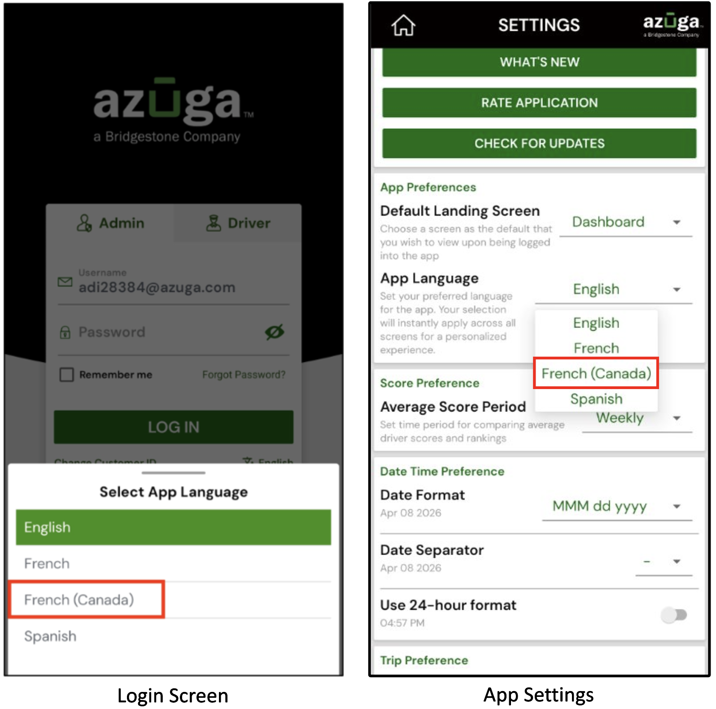716x709 pixels.
Task: Enable the Use 24-hour format switch
Action: coord(674,615)
